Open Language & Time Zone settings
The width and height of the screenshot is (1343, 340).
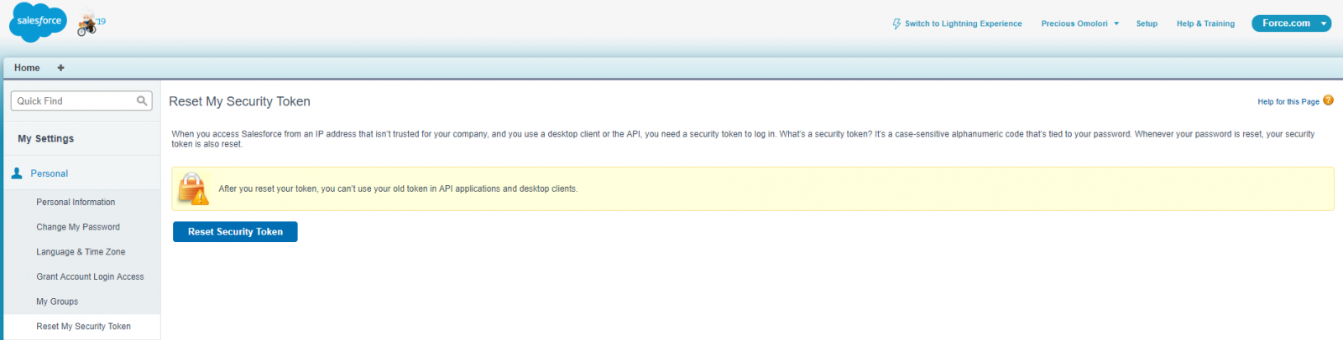[81, 252]
